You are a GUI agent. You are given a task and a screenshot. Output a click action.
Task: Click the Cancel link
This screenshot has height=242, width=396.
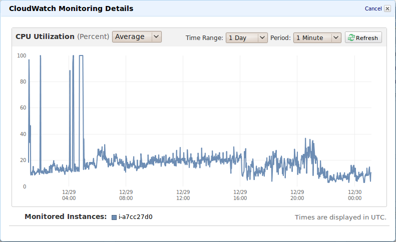coord(373,8)
